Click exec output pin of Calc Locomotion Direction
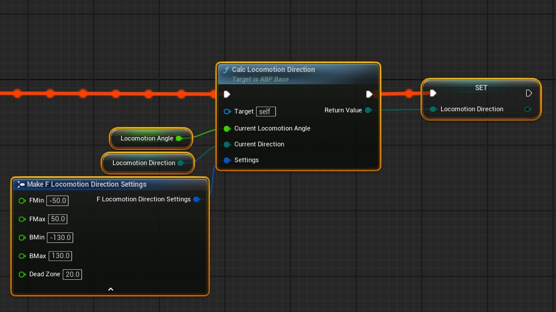 tap(369, 94)
